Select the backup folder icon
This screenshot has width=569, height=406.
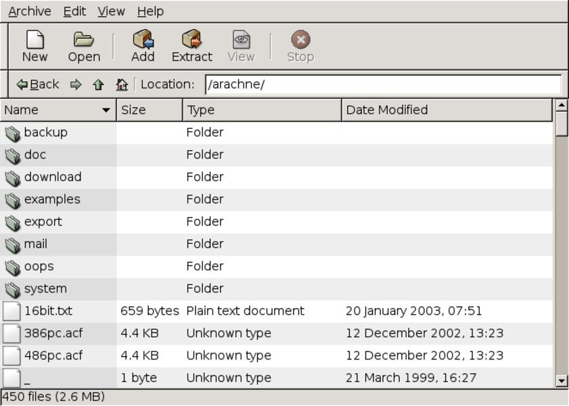(x=13, y=133)
